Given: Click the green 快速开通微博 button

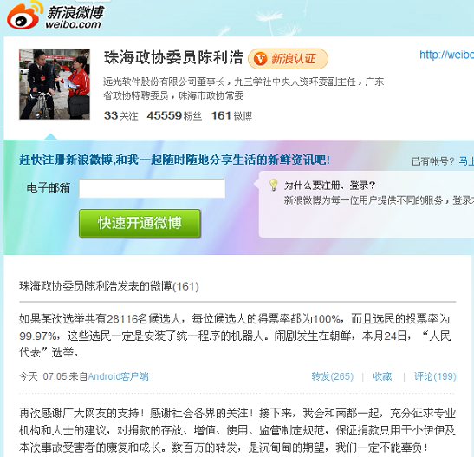Looking at the screenshot, I should (140, 223).
